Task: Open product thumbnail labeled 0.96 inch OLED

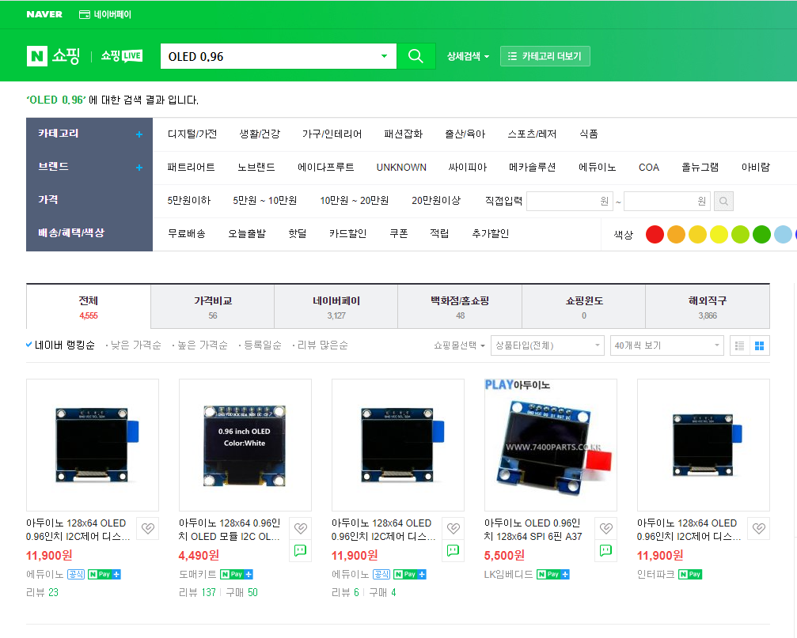Action: (x=245, y=445)
